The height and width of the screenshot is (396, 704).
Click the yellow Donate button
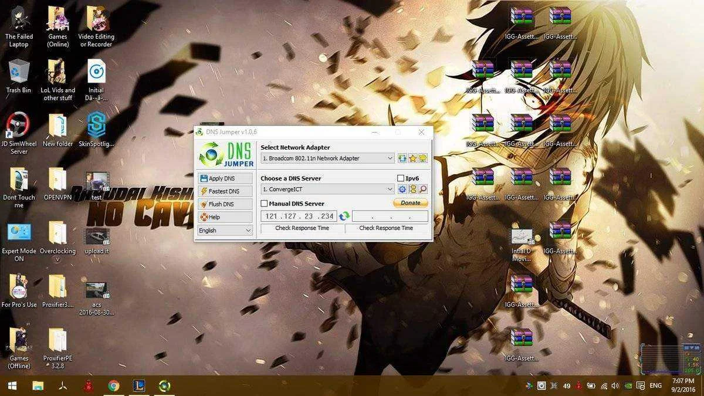(411, 203)
